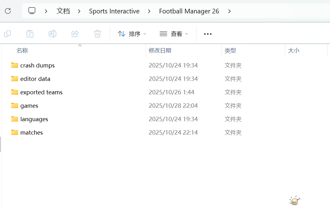Navigate to 文档 in the breadcrumb
Viewport: 330px width, 208px height.
pyautogui.click(x=63, y=11)
